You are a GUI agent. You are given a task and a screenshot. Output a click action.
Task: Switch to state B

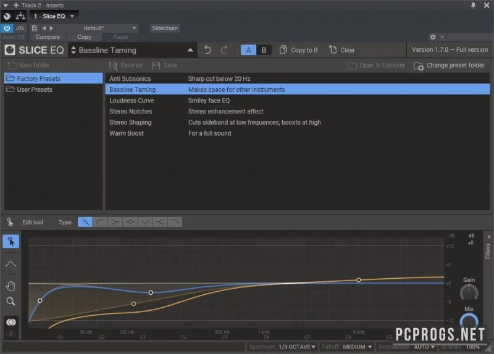[x=264, y=50]
